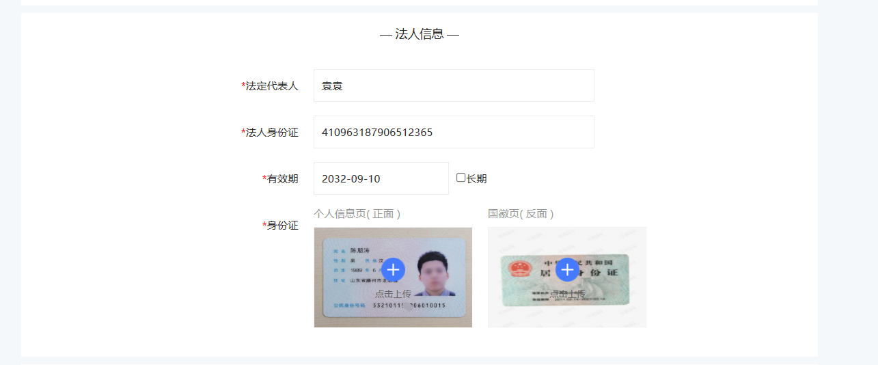The height and width of the screenshot is (365, 878).
Task: Click the ID number printed on the front card image
Action: 409,306
